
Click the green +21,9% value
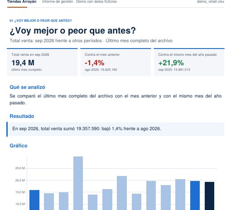pos(171,63)
